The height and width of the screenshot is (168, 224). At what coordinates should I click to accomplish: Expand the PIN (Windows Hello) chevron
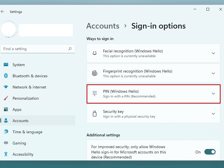213,94
